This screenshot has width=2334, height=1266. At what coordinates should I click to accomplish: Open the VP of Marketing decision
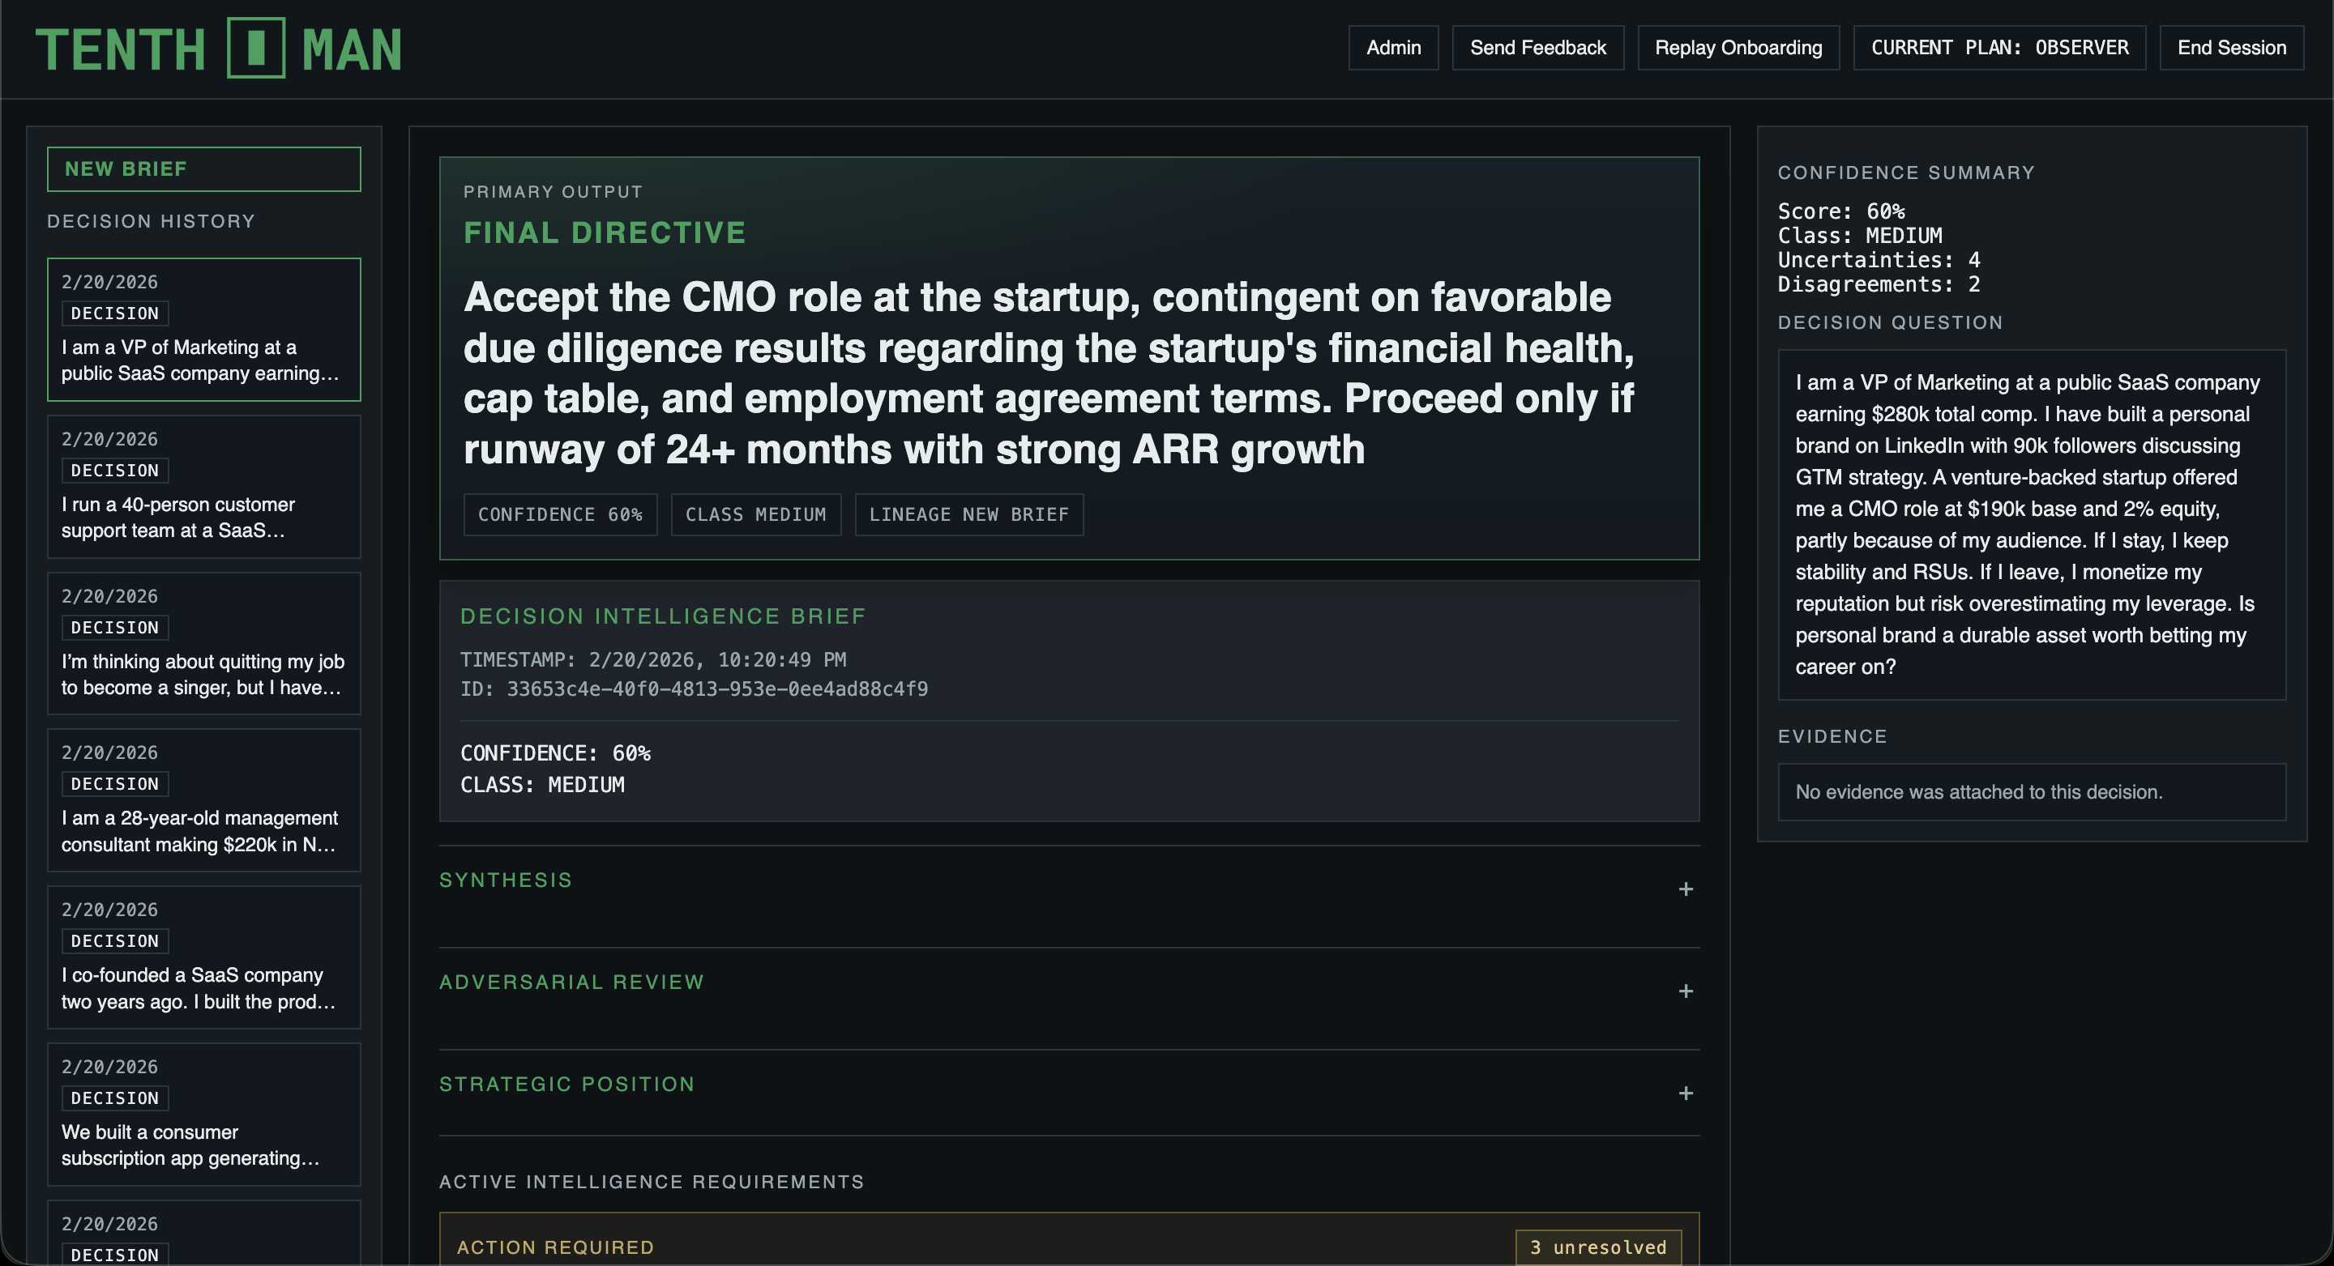[204, 330]
